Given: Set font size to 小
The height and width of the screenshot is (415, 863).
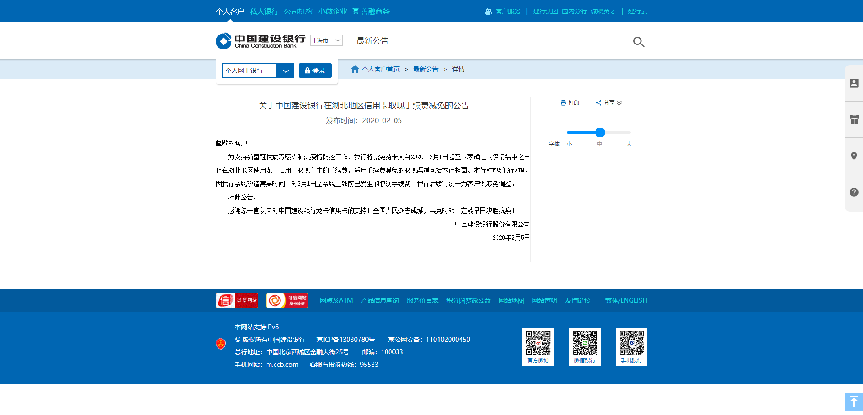Looking at the screenshot, I should point(569,144).
